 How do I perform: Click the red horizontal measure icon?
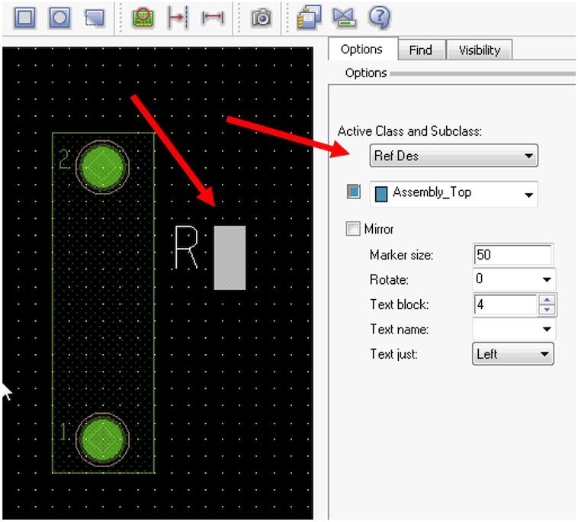point(212,18)
